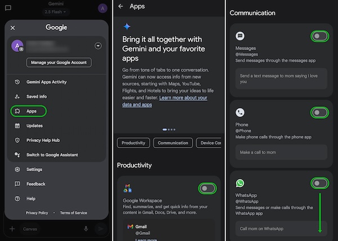This screenshot has width=338, height=241.
Task: Close the Google account menu
Action: (13, 28)
